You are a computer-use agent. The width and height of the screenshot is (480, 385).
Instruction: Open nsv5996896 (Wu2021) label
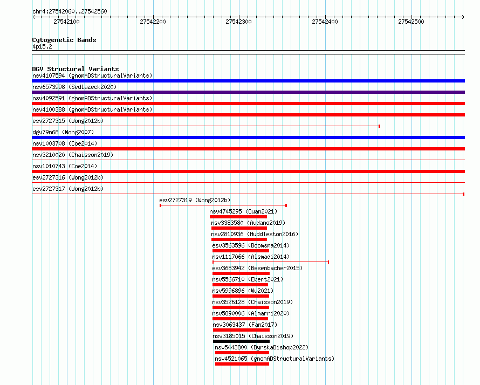[x=243, y=291]
